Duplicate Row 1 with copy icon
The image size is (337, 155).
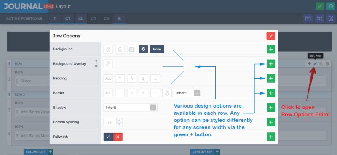coord(321,64)
